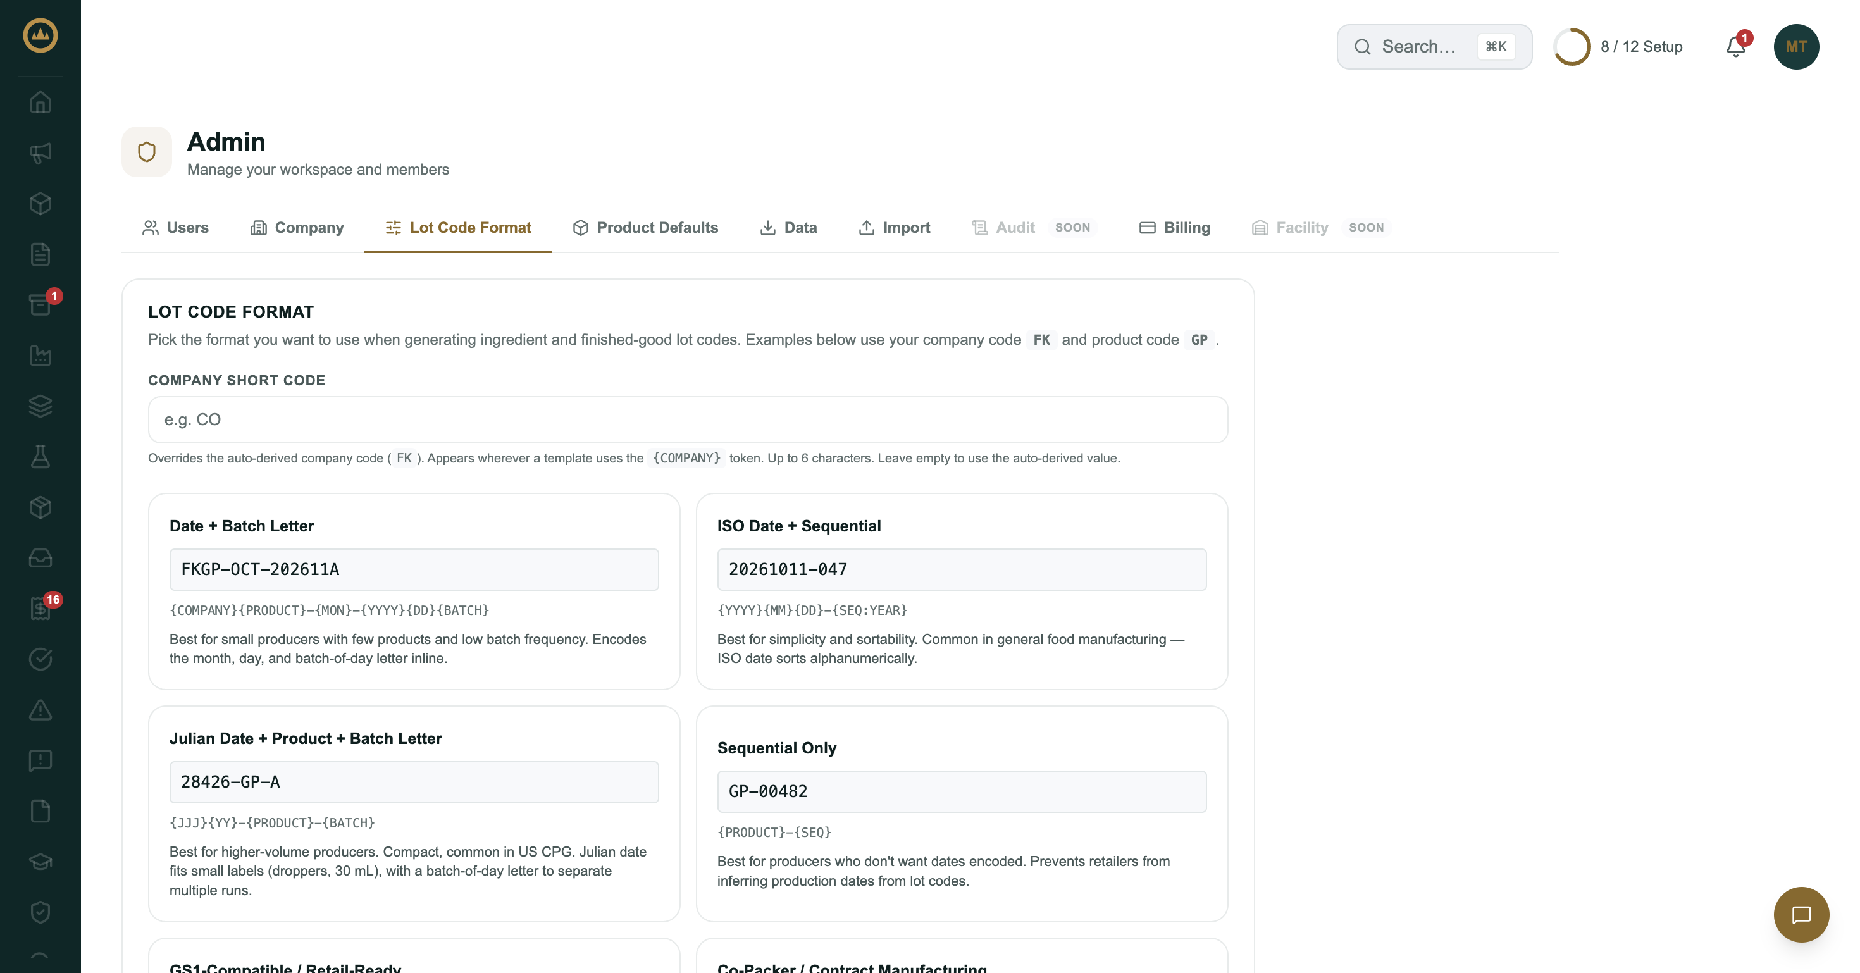The width and height of the screenshot is (1860, 973).
Task: Click the 20261011-047 example code
Action: (961, 569)
